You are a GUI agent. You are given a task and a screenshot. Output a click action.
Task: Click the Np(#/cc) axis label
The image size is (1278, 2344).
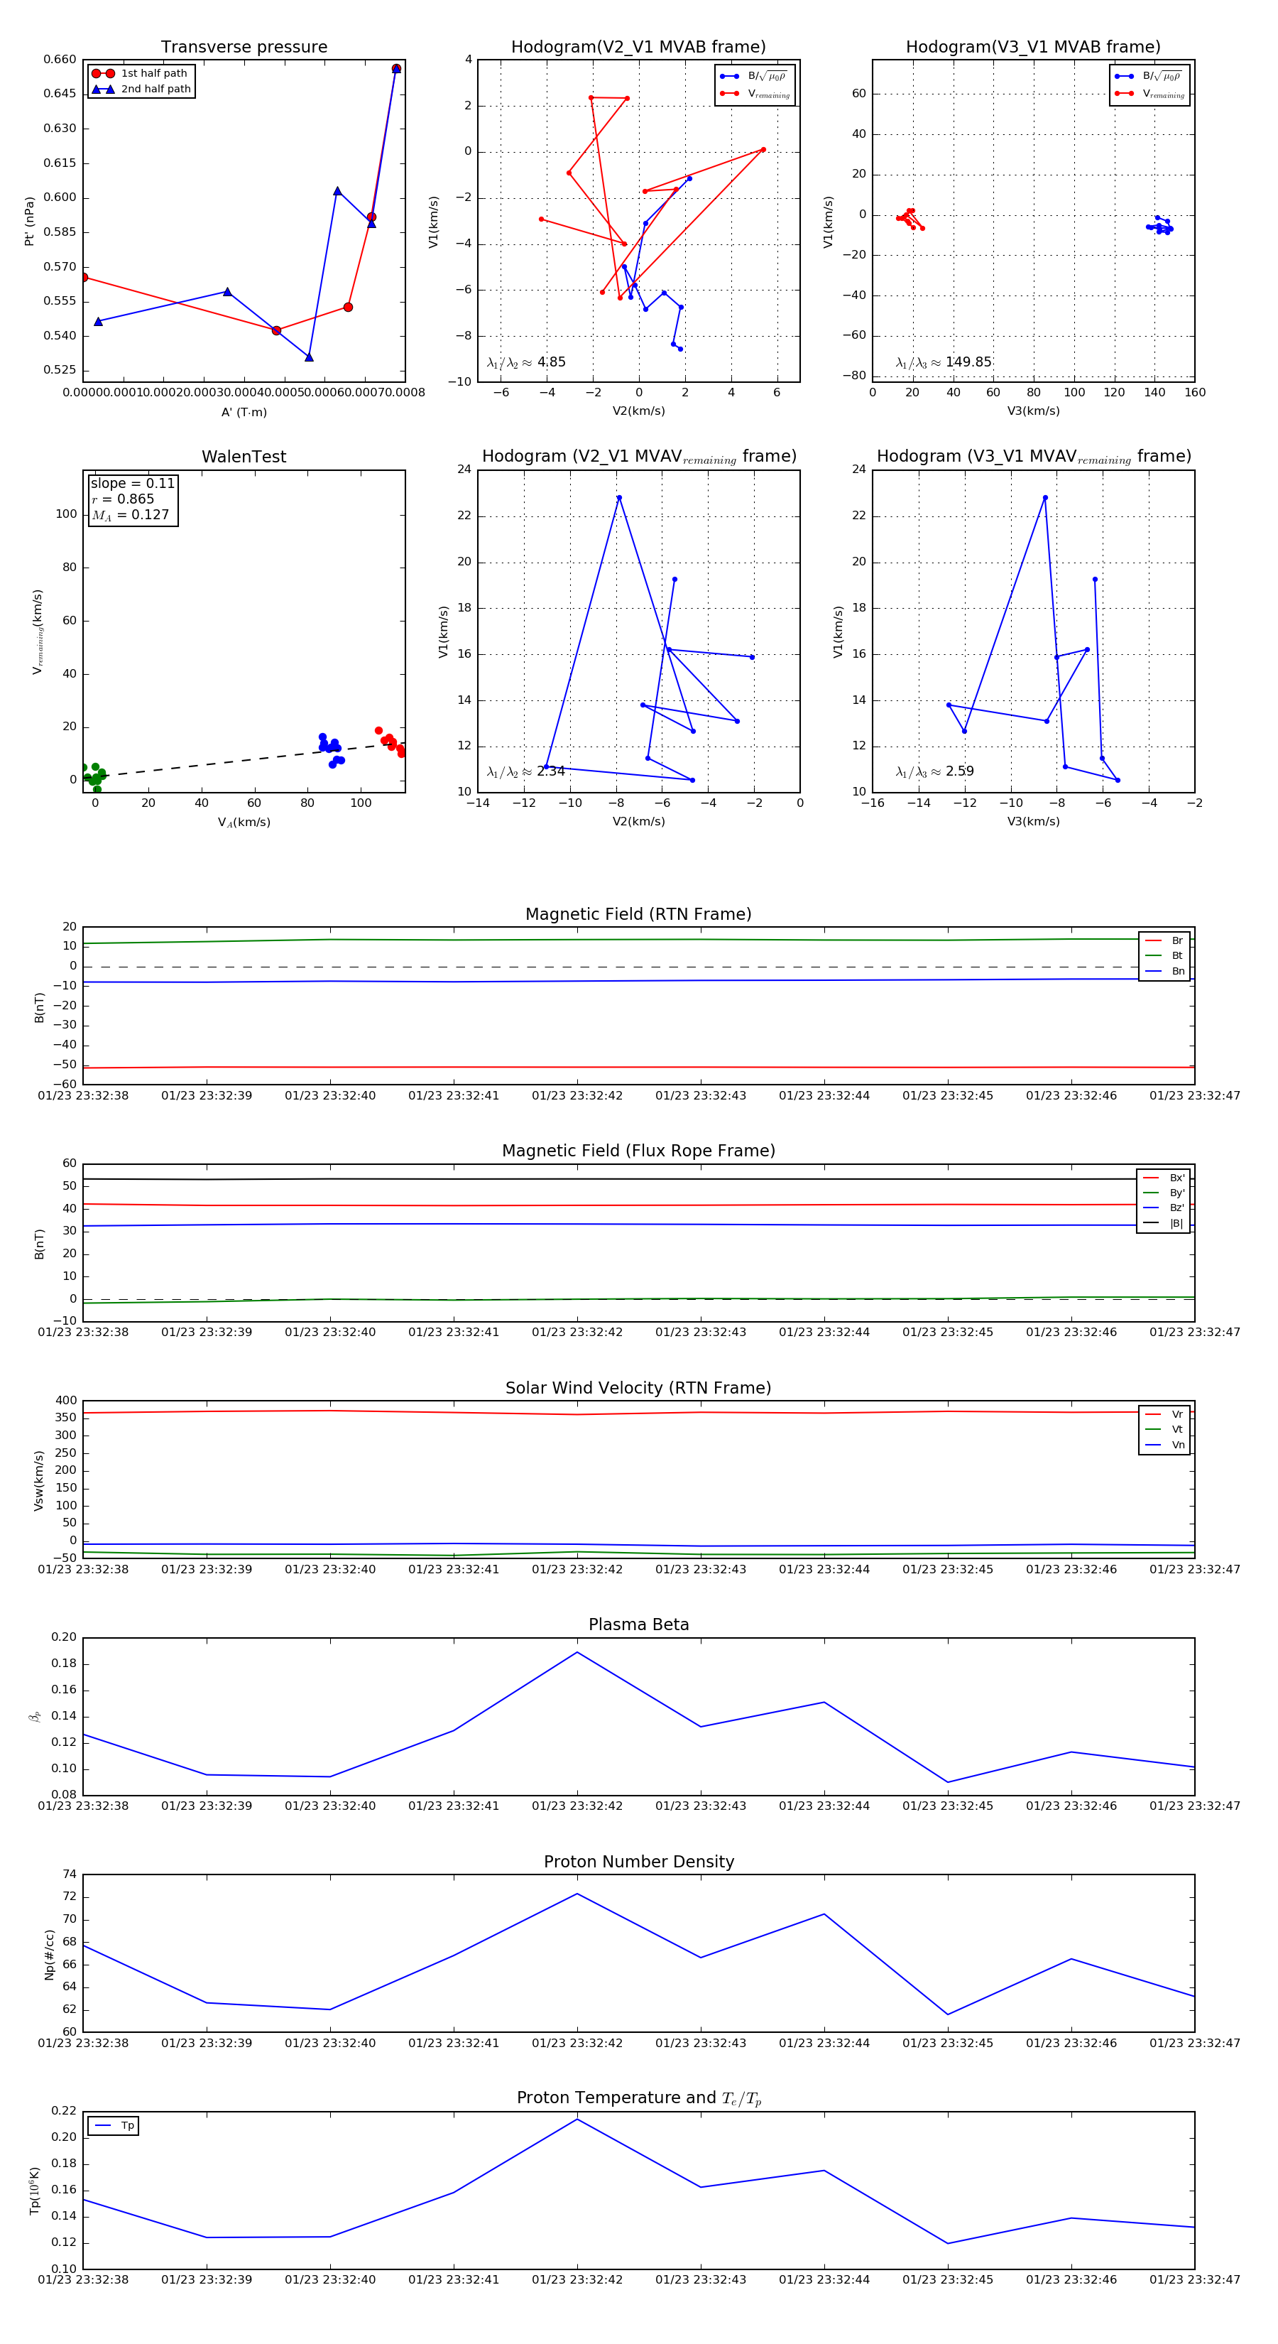tap(49, 1953)
